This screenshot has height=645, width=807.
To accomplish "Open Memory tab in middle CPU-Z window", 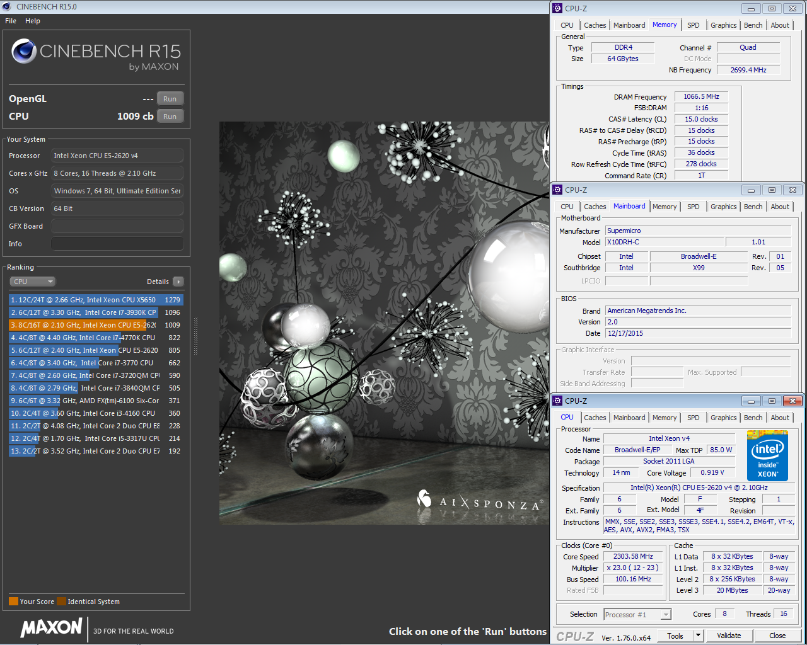I will (665, 207).
